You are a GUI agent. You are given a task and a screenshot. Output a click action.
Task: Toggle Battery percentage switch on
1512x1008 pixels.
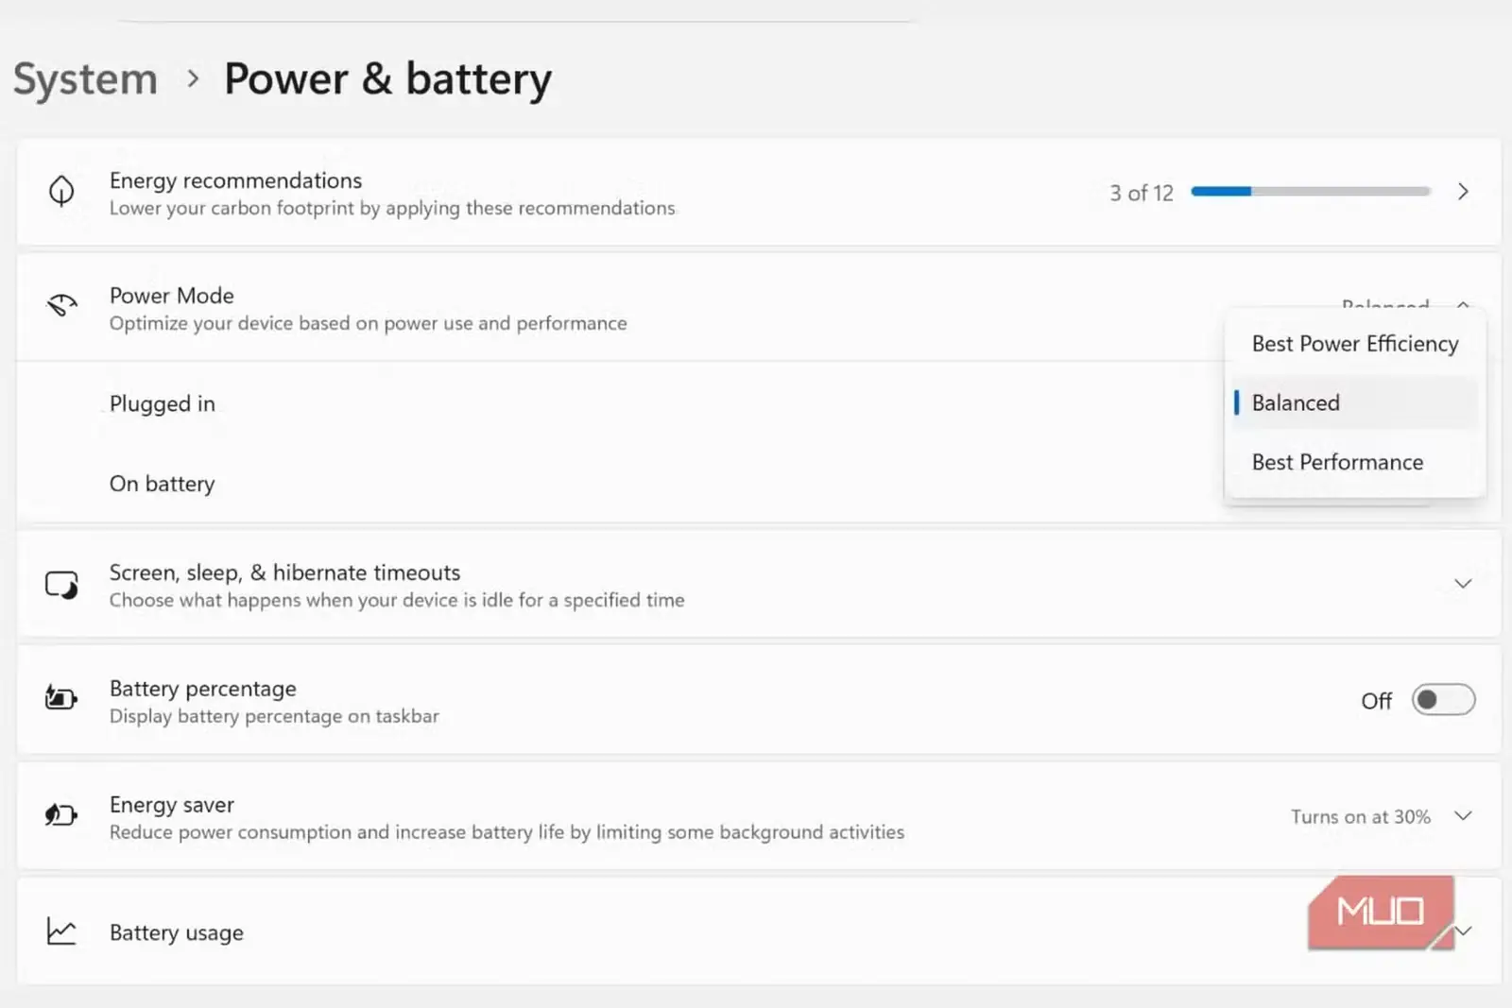click(x=1443, y=700)
